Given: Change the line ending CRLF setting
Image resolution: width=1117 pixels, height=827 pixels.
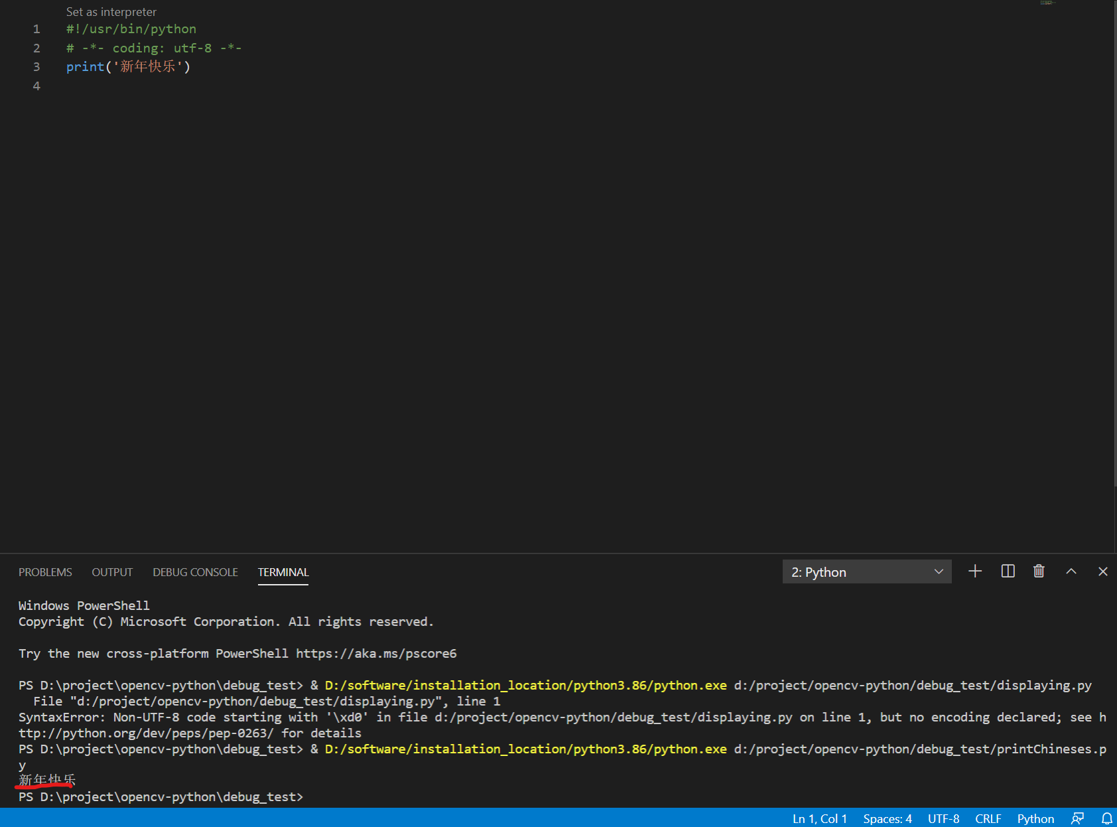Looking at the screenshot, I should point(988,818).
